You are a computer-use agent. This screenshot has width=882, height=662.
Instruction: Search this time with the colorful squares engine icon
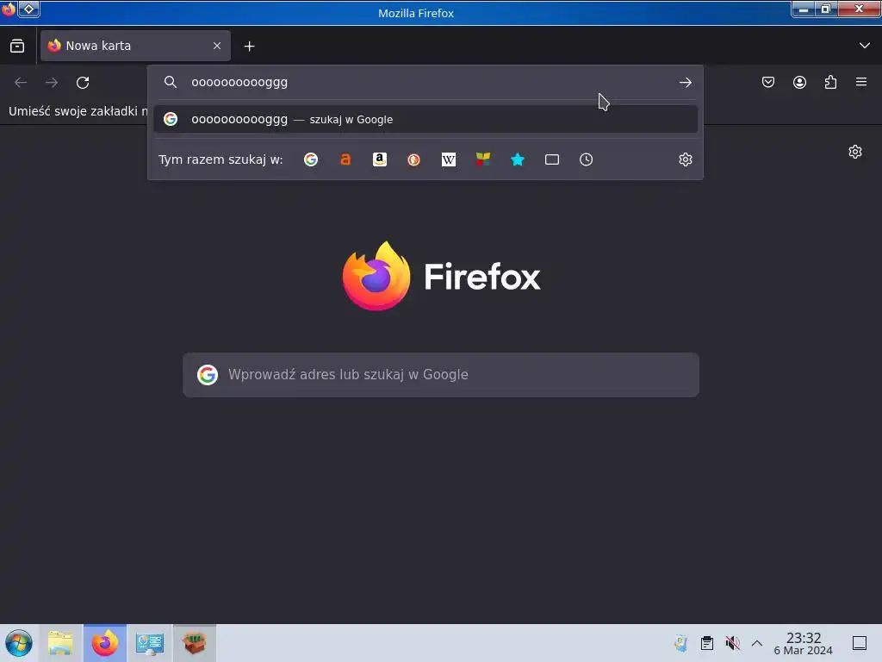click(x=482, y=159)
